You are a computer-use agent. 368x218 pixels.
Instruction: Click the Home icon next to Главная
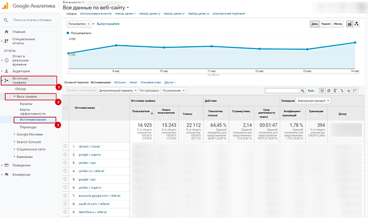[x=6, y=32]
